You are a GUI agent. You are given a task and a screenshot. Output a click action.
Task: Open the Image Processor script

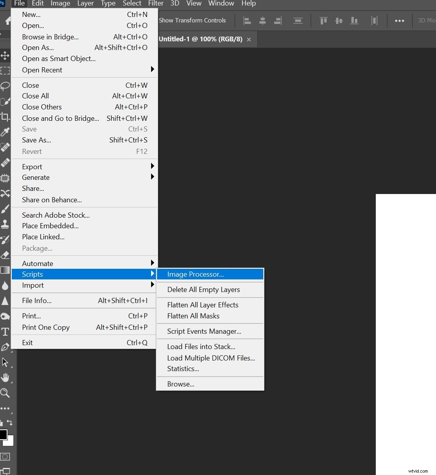195,274
